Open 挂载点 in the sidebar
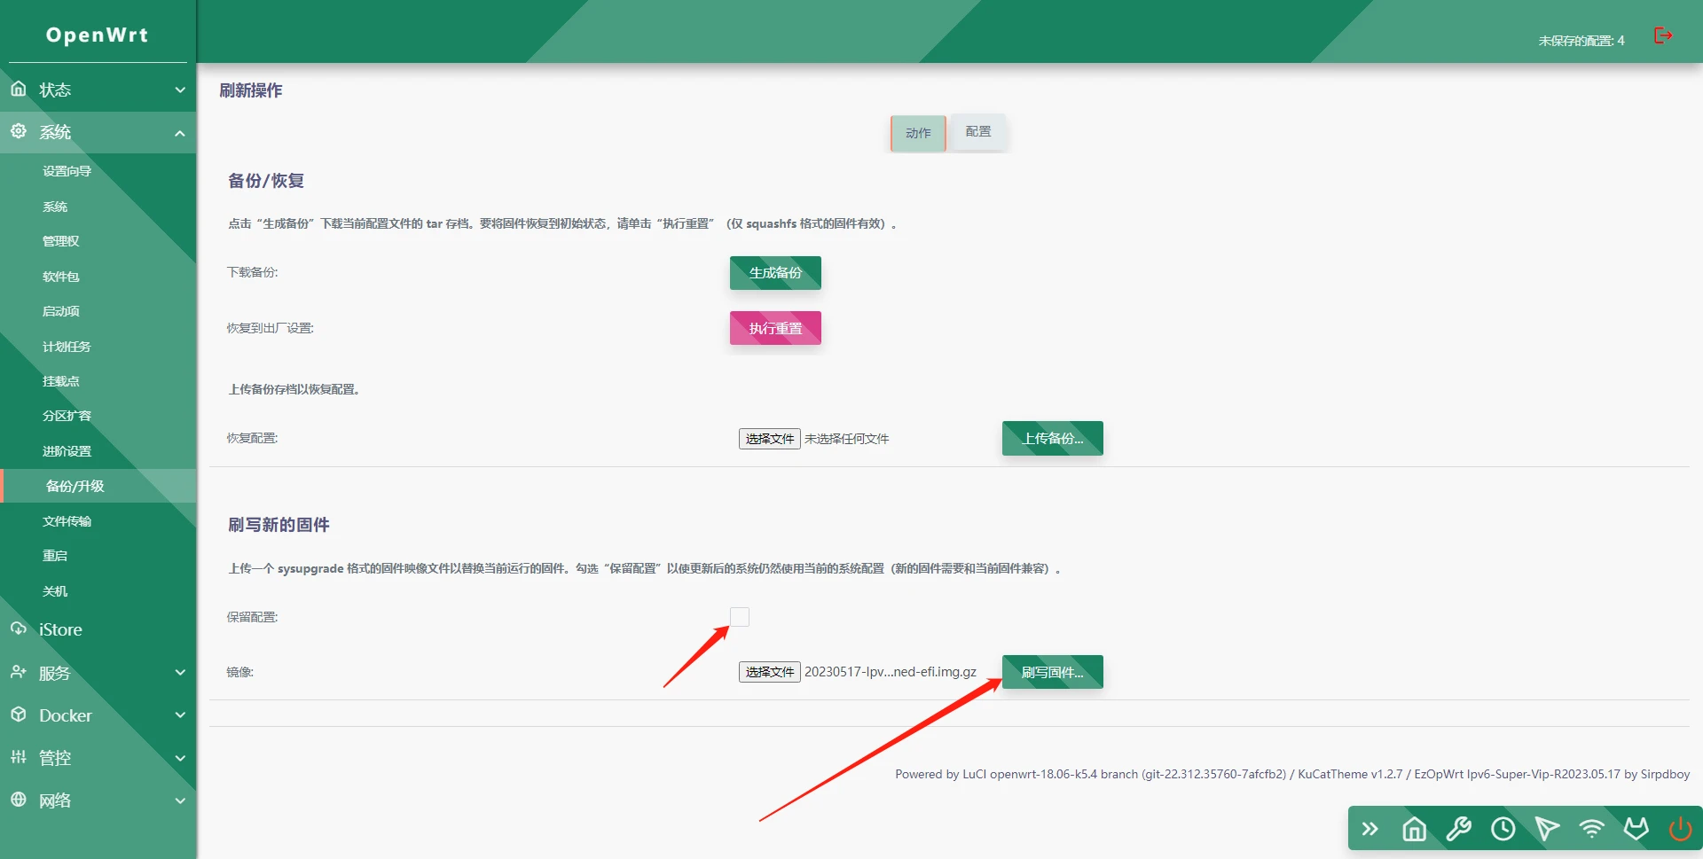Screen dimensions: 1703x859 pos(61,381)
